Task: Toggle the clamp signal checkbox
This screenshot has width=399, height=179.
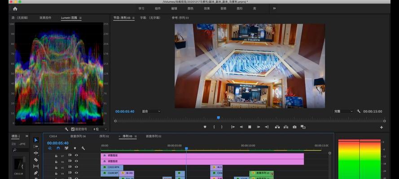Action: click(x=73, y=129)
